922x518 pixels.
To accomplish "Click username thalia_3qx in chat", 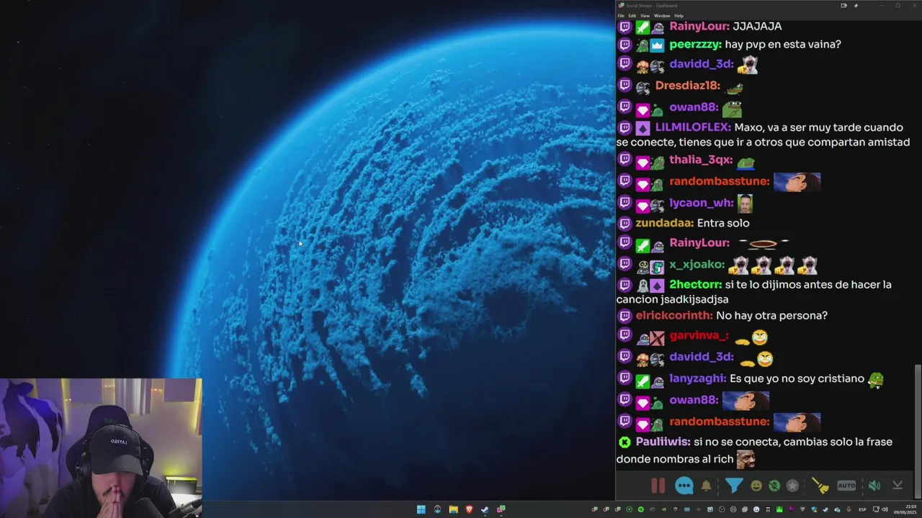I will click(x=701, y=160).
